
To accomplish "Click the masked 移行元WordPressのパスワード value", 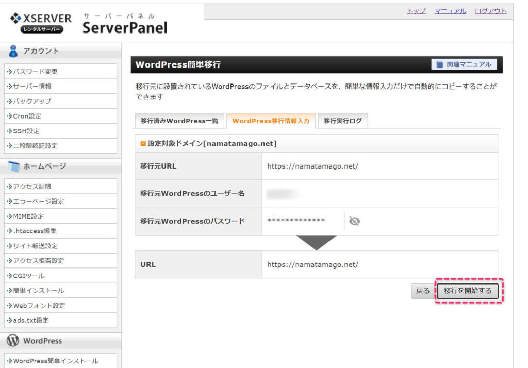I will (x=296, y=221).
